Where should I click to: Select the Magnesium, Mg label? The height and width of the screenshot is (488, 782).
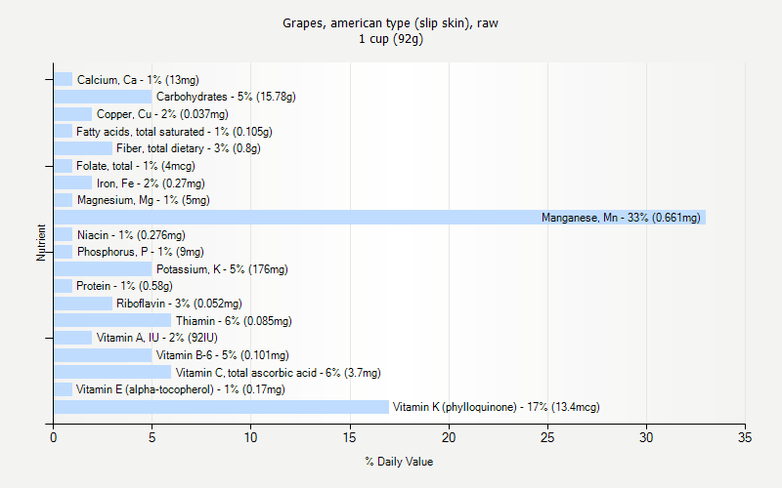(x=144, y=200)
